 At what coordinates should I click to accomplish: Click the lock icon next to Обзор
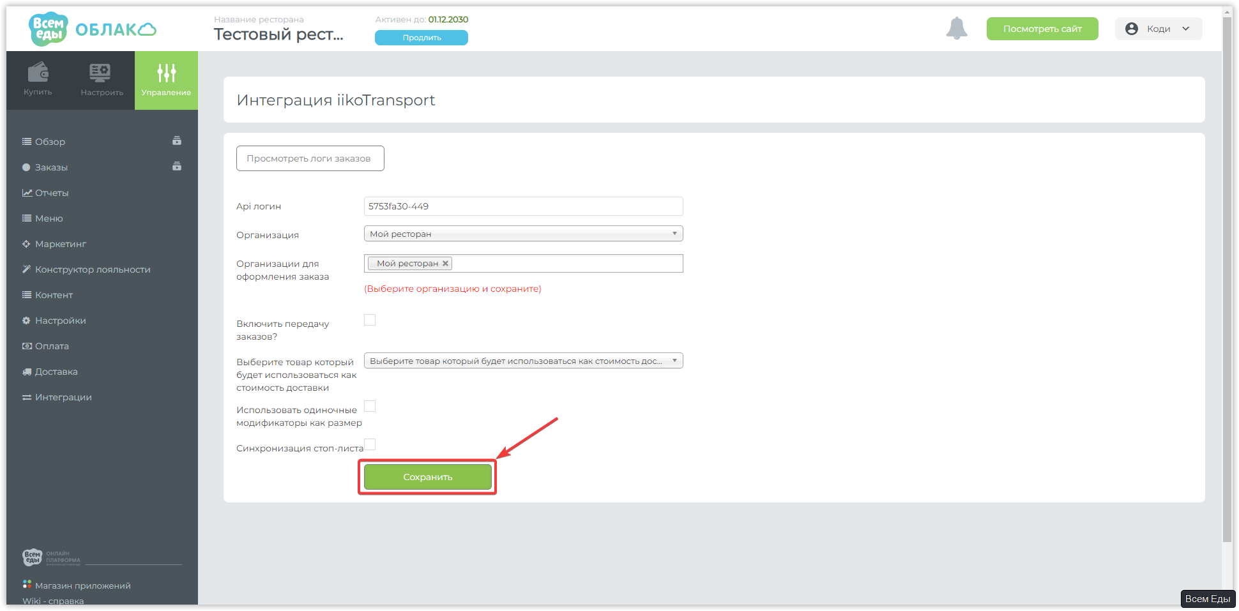click(x=177, y=140)
